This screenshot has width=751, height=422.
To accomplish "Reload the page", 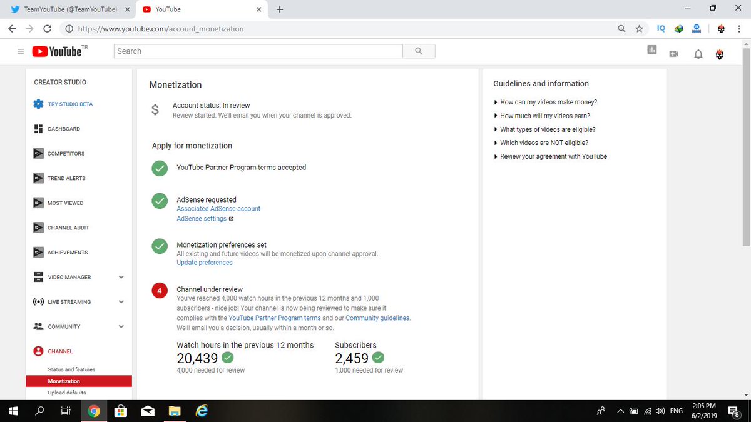I will point(48,29).
